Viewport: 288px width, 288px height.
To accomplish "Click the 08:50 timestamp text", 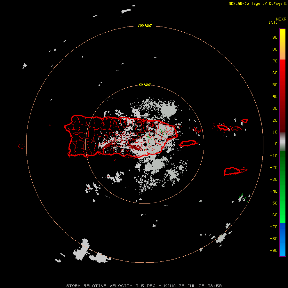I will coord(214,286).
